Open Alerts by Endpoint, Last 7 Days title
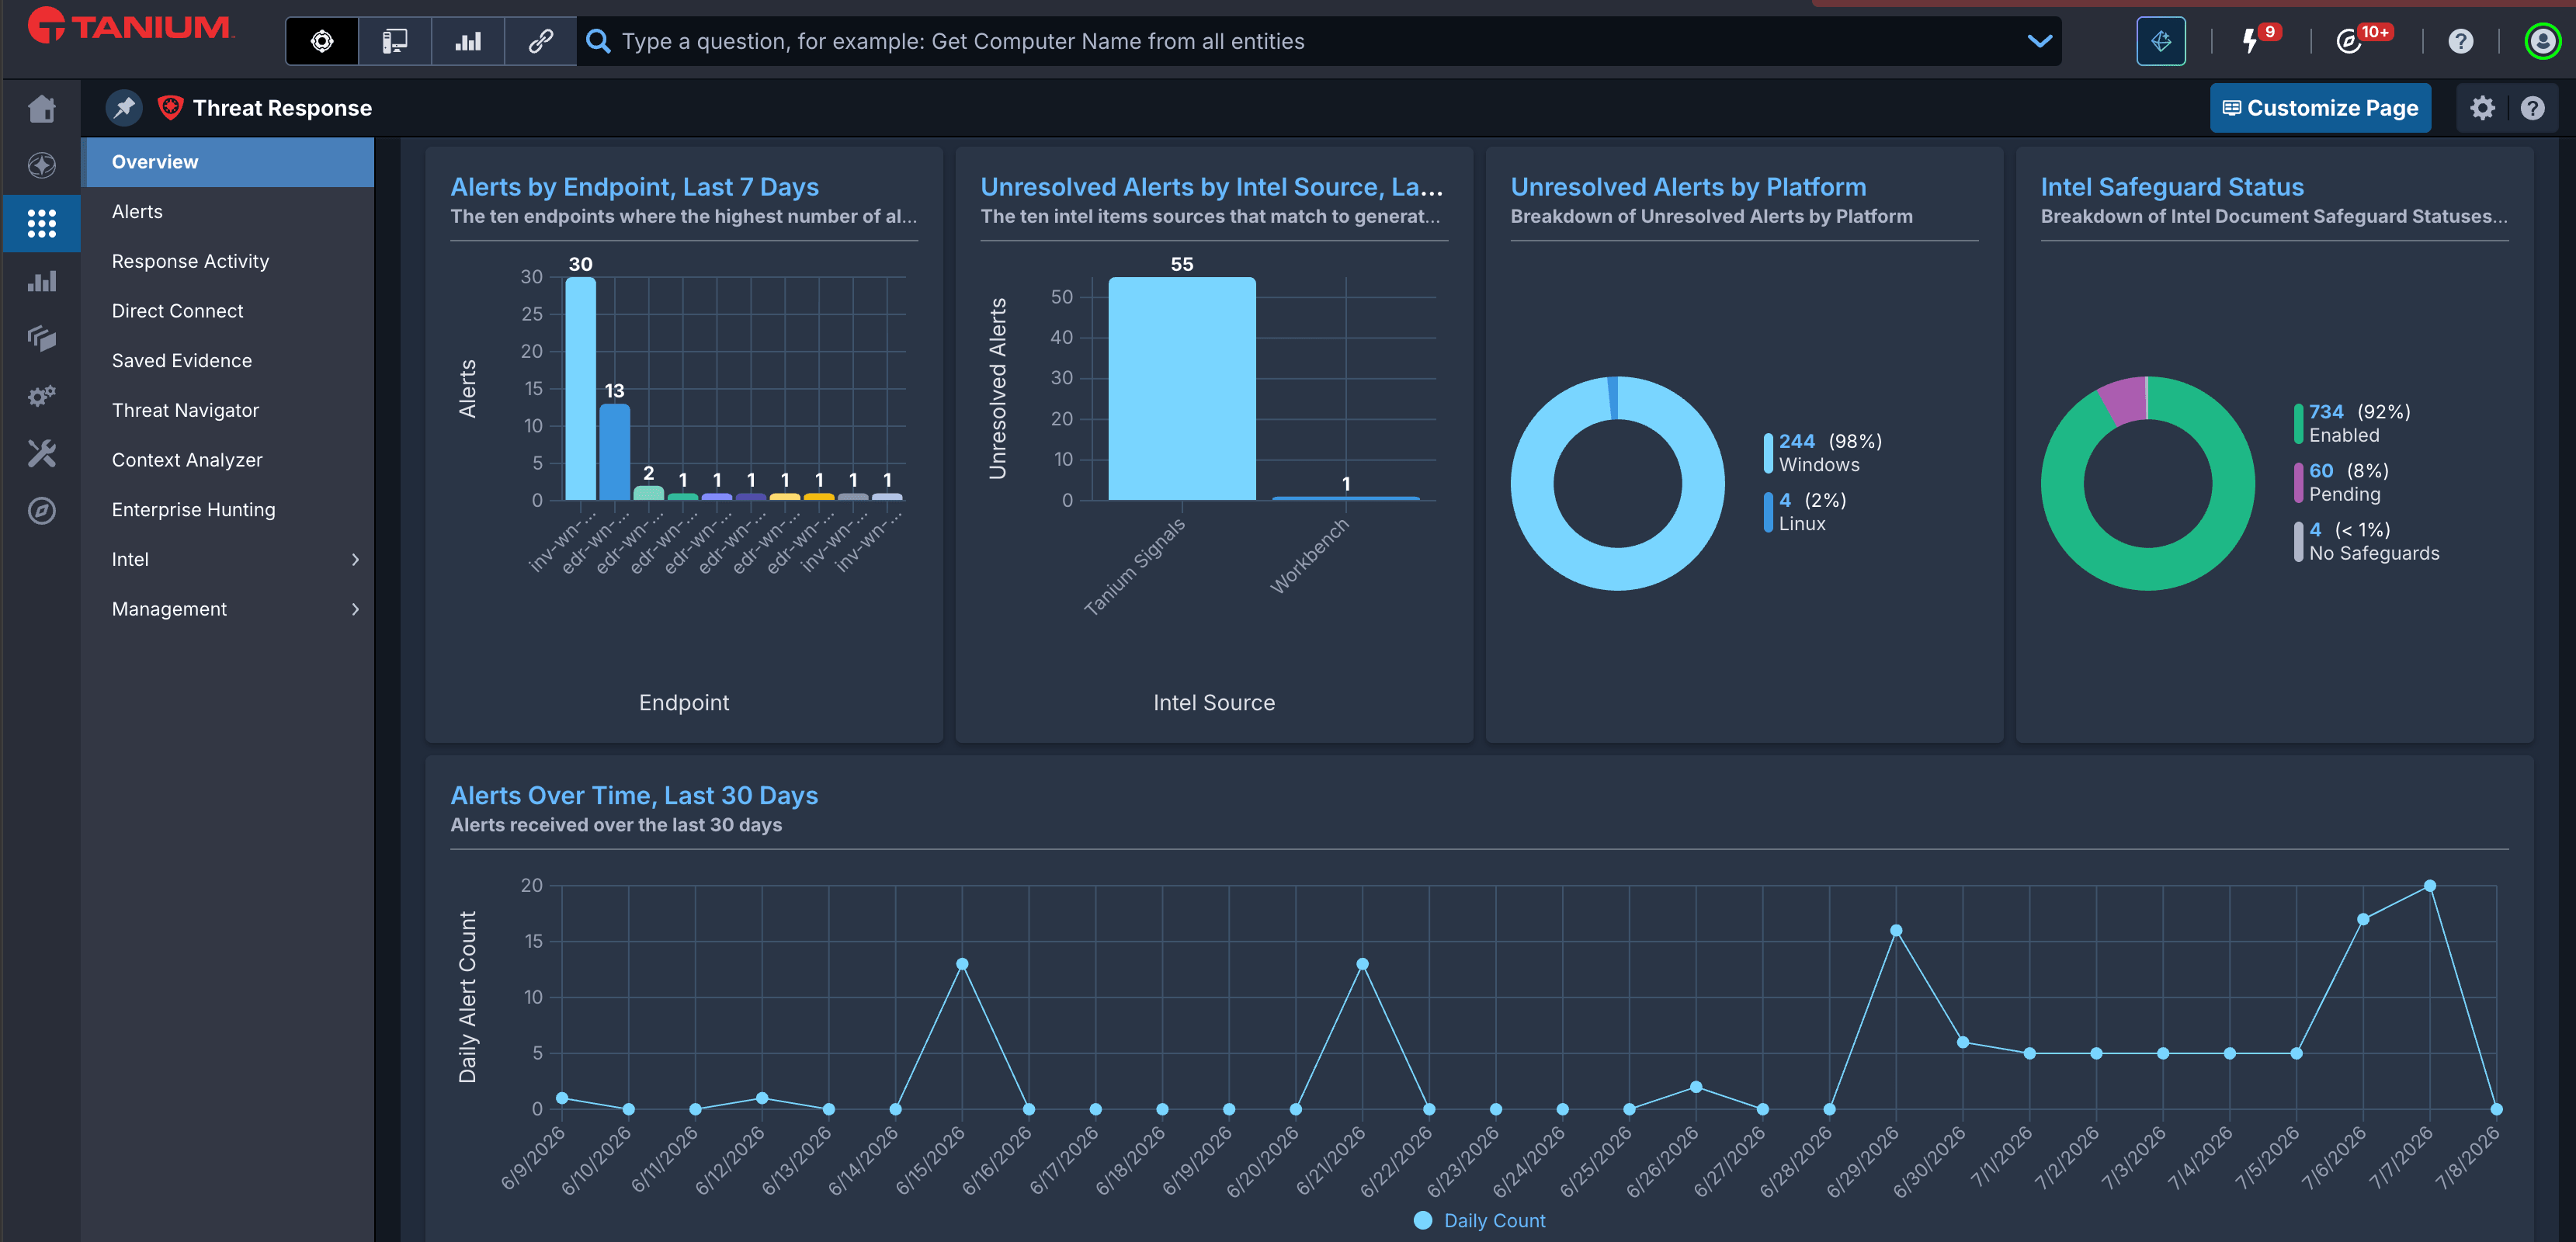Image resolution: width=2576 pixels, height=1242 pixels. pos(634,187)
